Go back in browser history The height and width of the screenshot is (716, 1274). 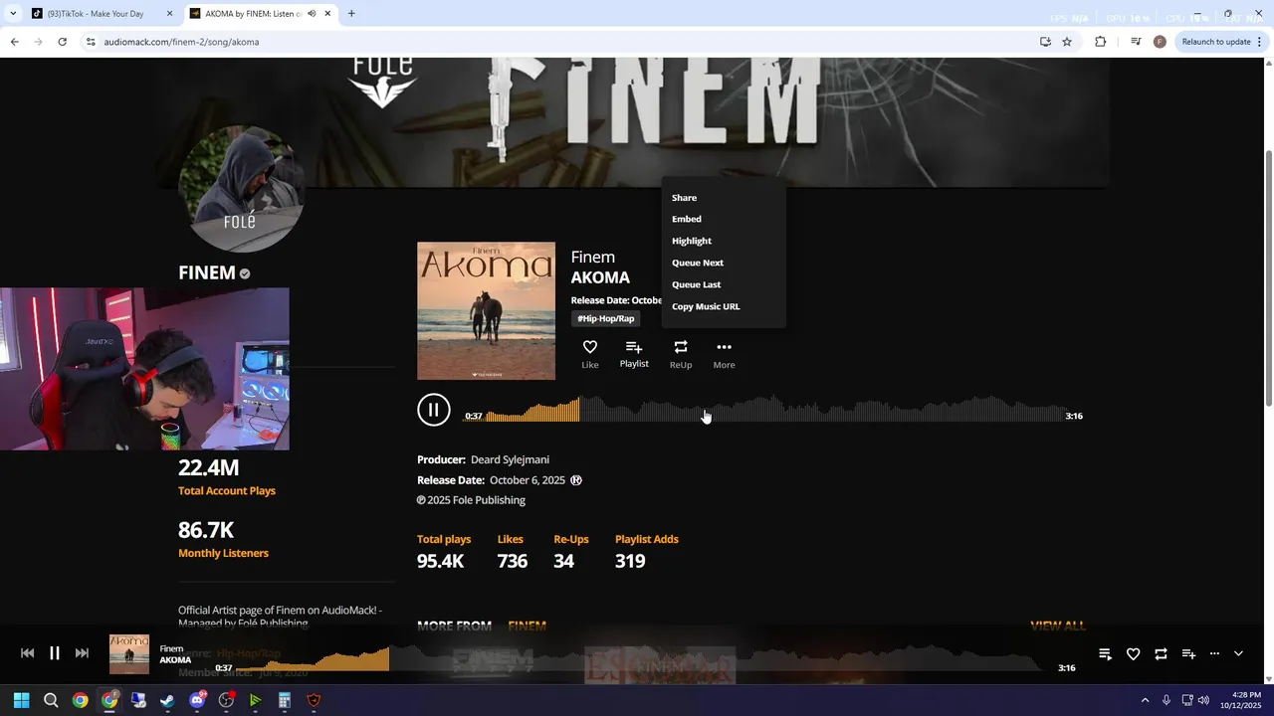click(14, 42)
